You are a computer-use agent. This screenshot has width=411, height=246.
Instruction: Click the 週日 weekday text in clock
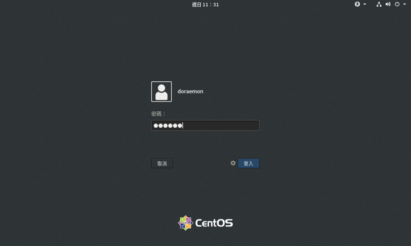pyautogui.click(x=197, y=4)
